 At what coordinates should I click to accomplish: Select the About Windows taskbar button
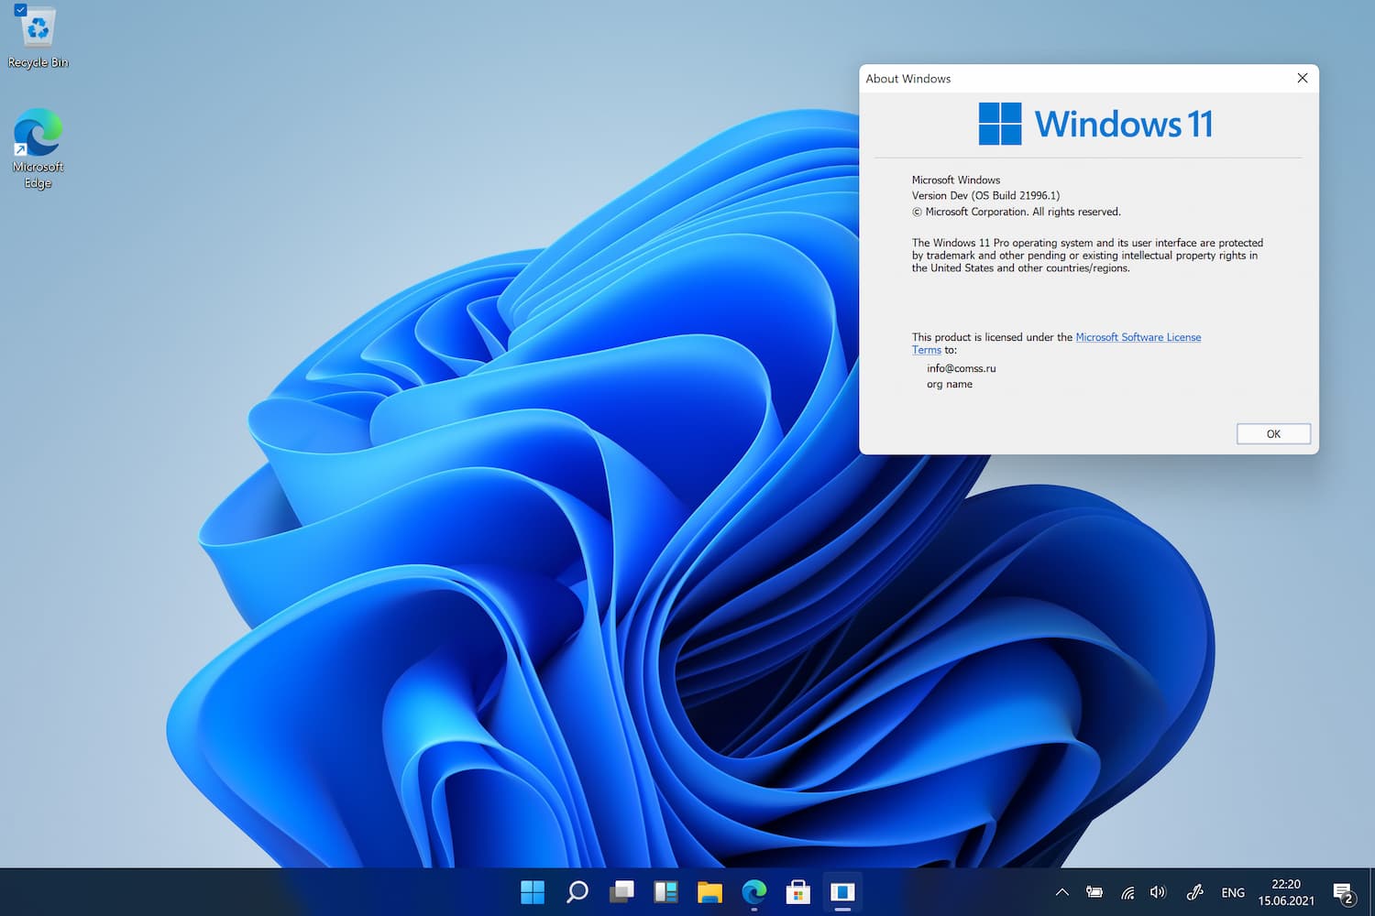pos(842,891)
